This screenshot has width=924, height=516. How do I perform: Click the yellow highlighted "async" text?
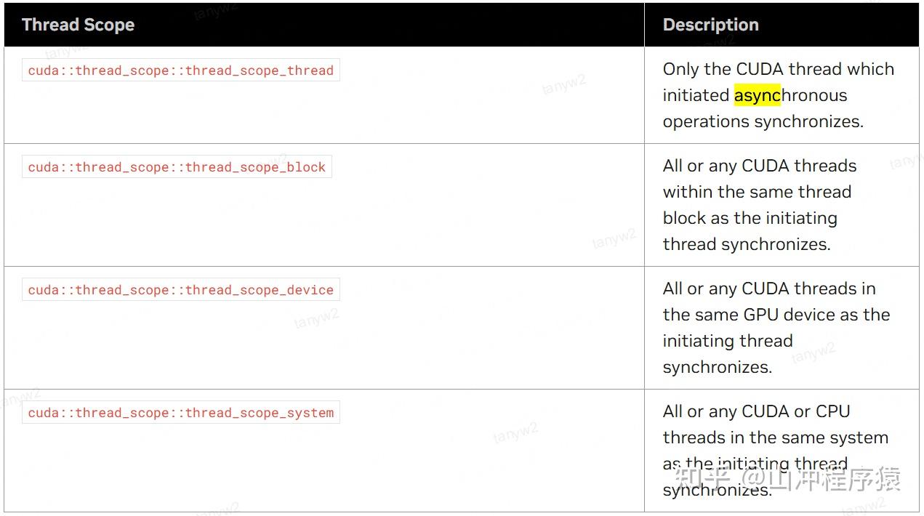tap(757, 95)
